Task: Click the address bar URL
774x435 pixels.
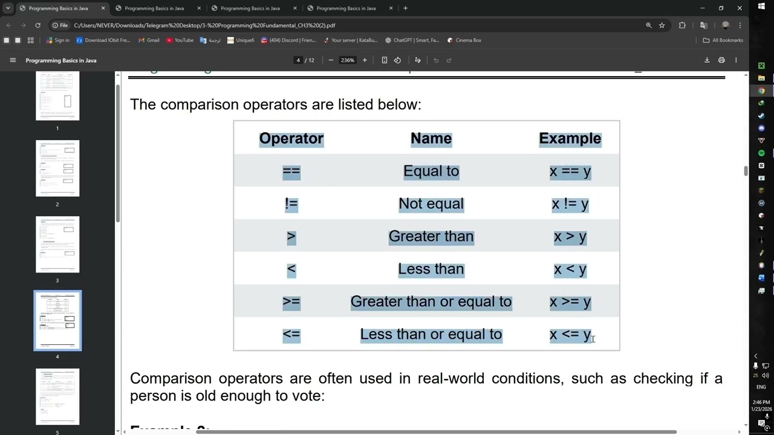Action: 204,25
